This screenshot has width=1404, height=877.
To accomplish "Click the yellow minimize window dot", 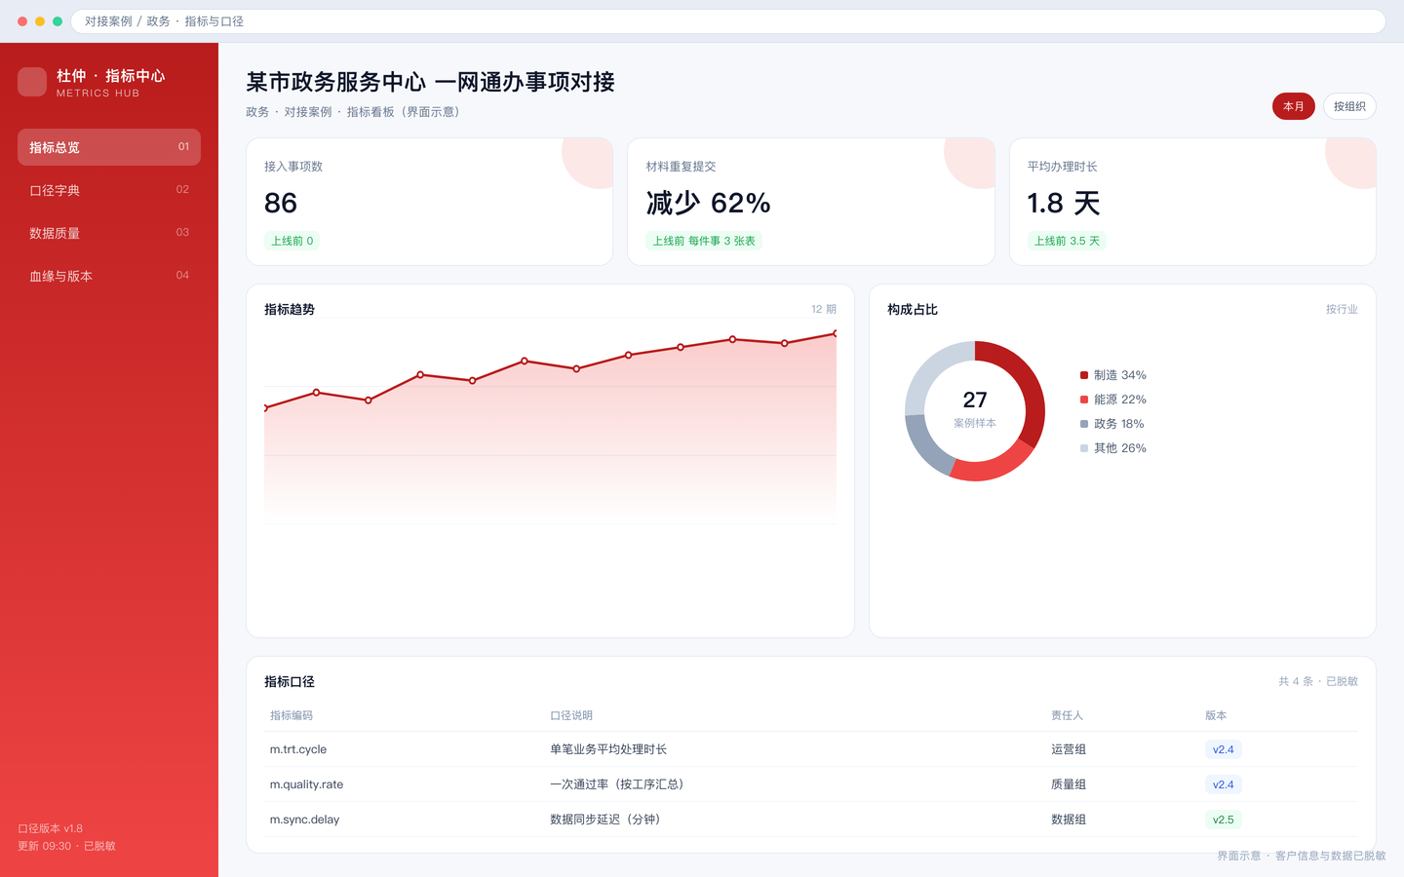I will [x=40, y=21].
